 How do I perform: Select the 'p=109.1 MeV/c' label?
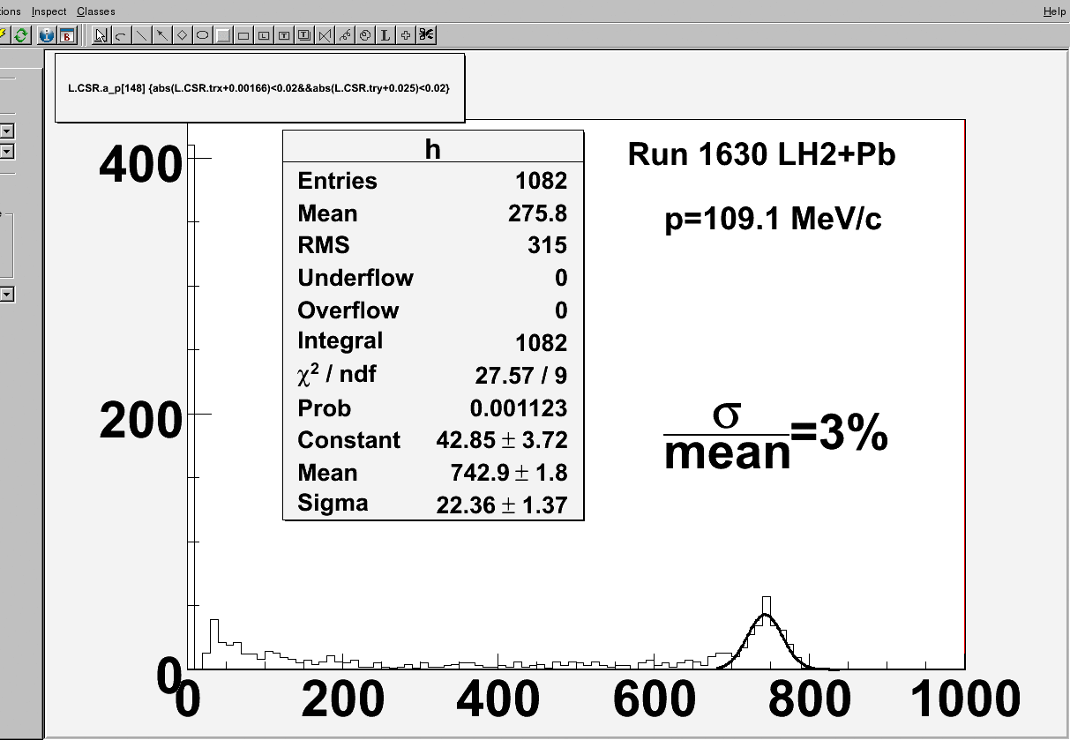[x=773, y=218]
